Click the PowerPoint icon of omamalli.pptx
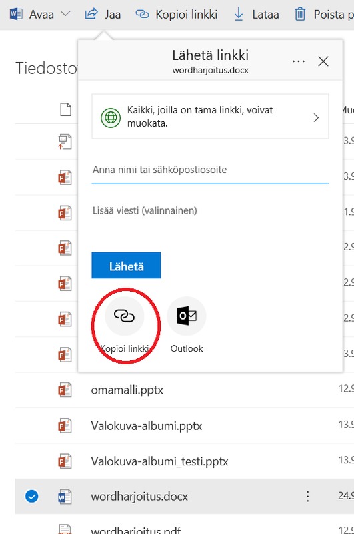The image size is (354, 534). (x=65, y=390)
